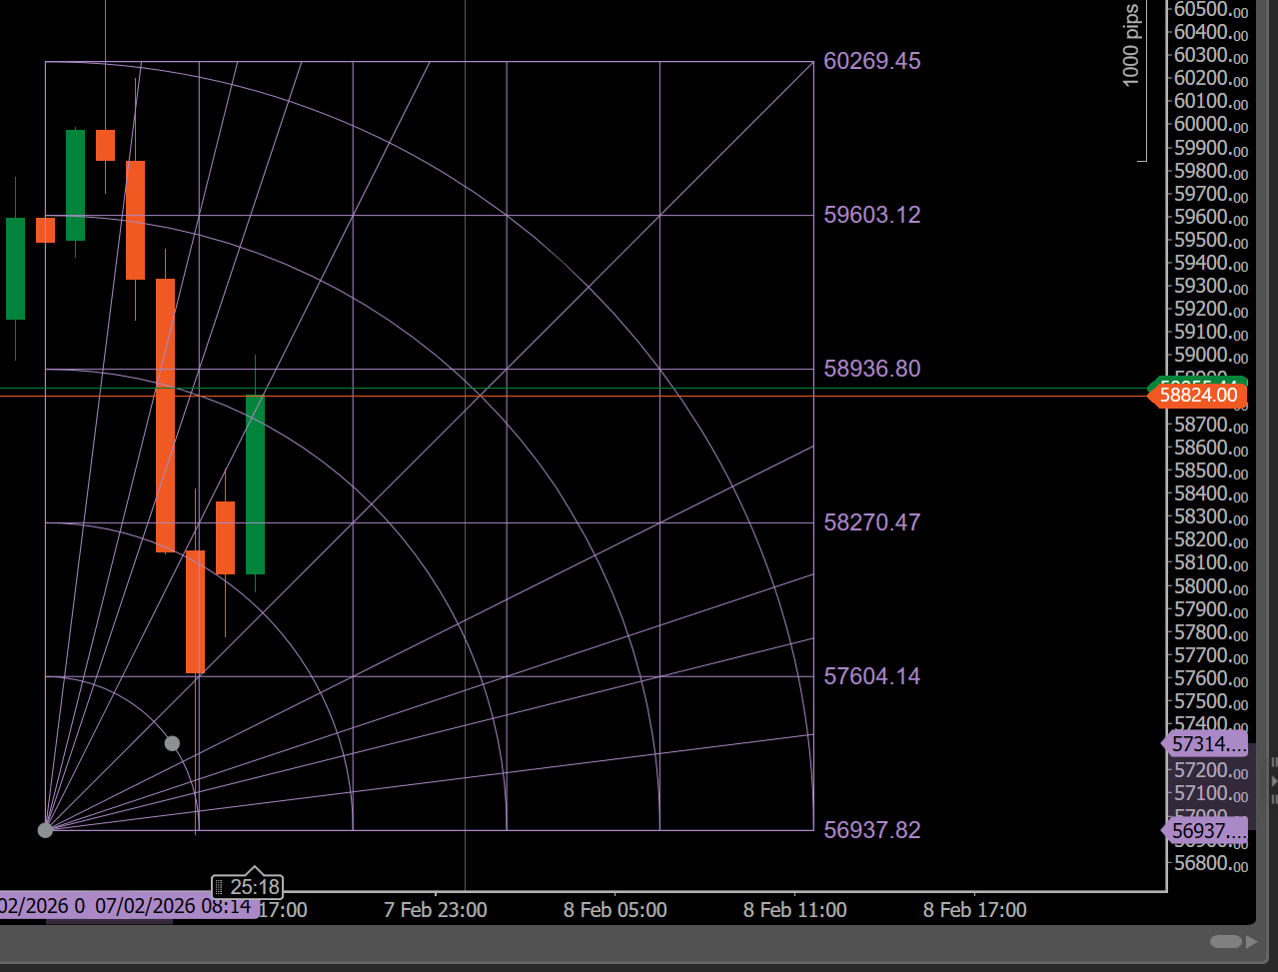Click the side panel expand arrow at right edge

coord(1273,781)
